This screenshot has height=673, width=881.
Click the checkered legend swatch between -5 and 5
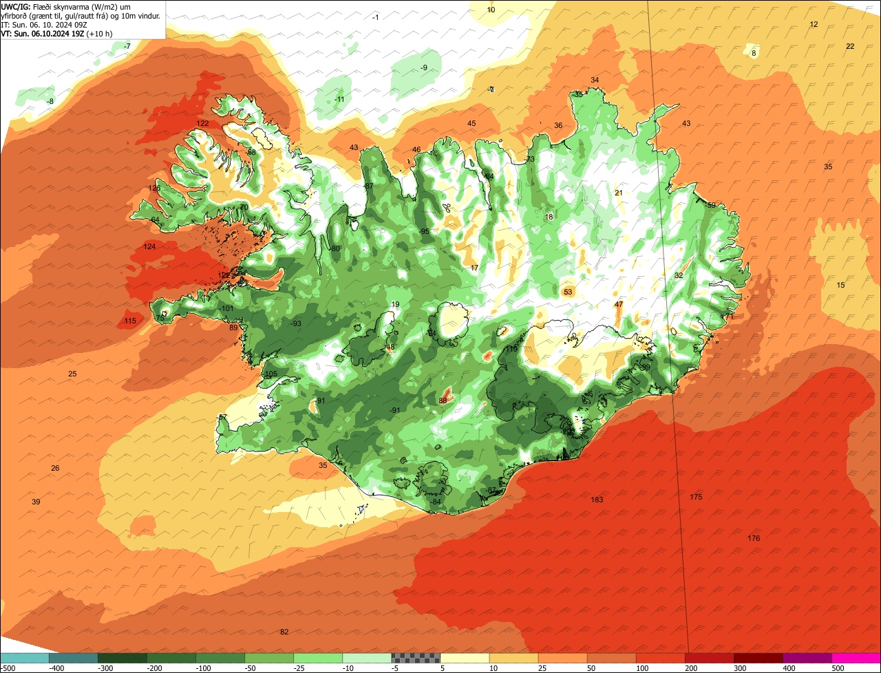coord(416,658)
